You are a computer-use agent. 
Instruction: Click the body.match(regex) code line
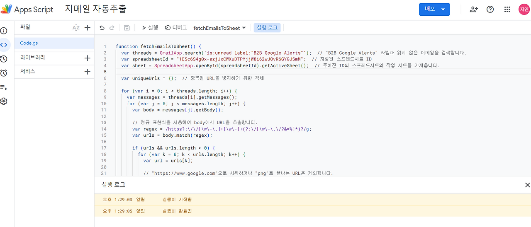click(172, 135)
